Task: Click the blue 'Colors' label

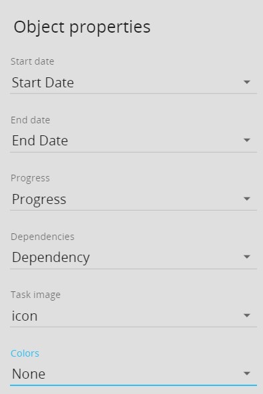Action: coord(25,353)
